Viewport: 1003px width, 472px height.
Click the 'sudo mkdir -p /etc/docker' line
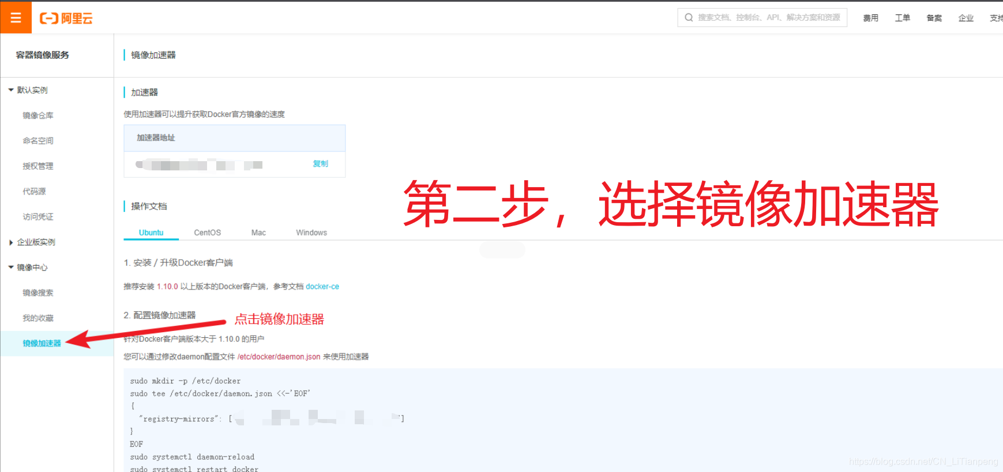pos(185,380)
